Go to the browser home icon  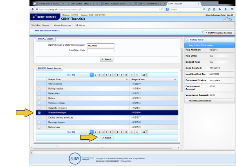click(x=226, y=9)
